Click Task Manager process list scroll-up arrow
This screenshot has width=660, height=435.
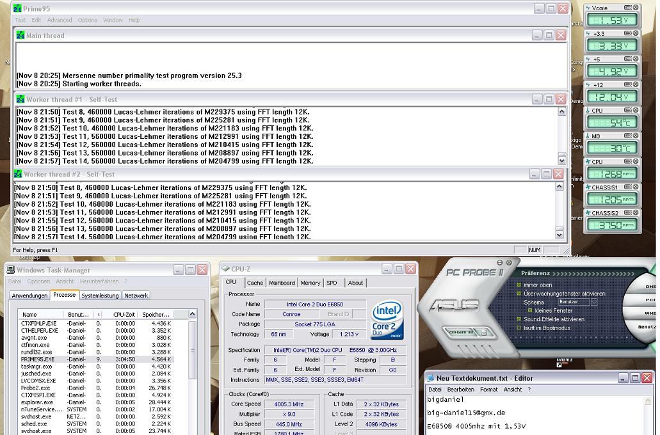tap(192, 314)
